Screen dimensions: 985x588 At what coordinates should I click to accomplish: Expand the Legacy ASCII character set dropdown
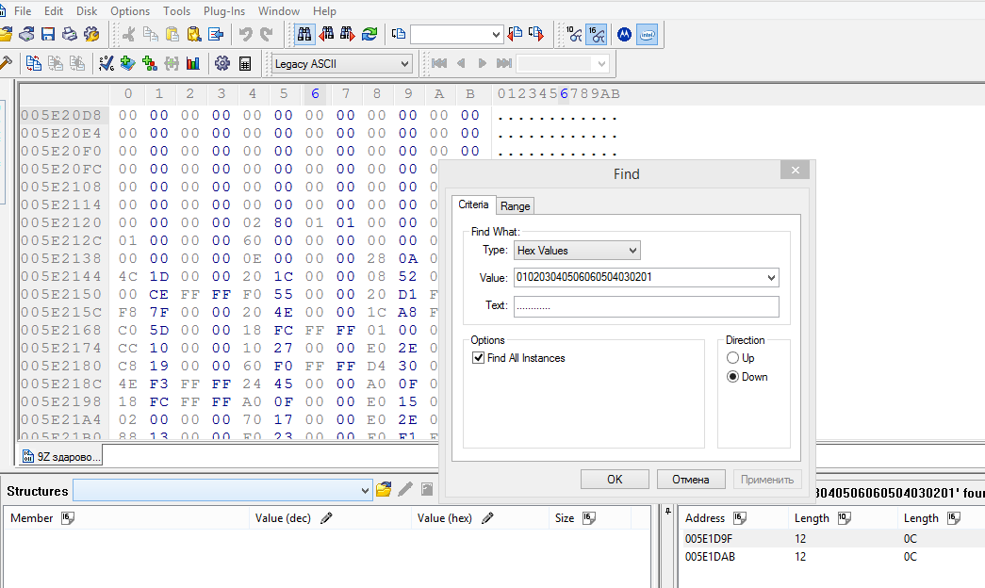coord(342,64)
